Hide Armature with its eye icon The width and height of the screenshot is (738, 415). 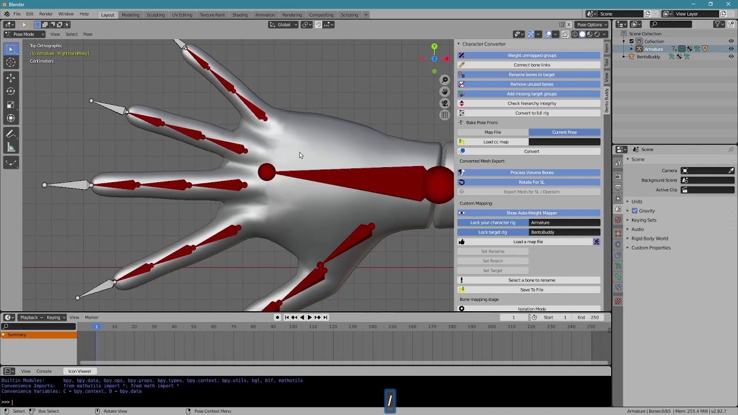[731, 49]
